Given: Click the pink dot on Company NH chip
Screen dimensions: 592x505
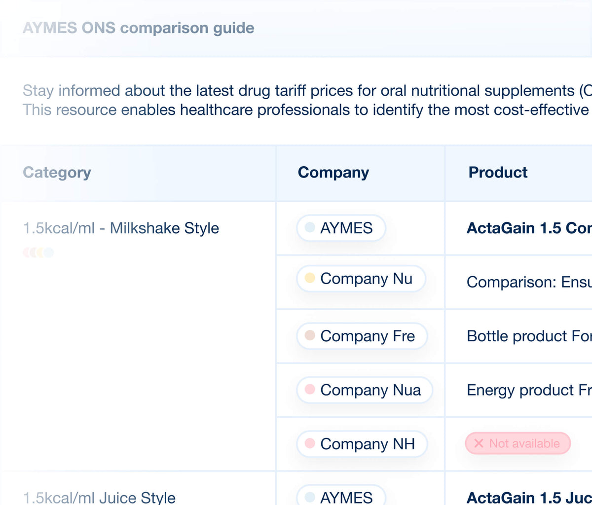Looking at the screenshot, I should click(x=310, y=443).
